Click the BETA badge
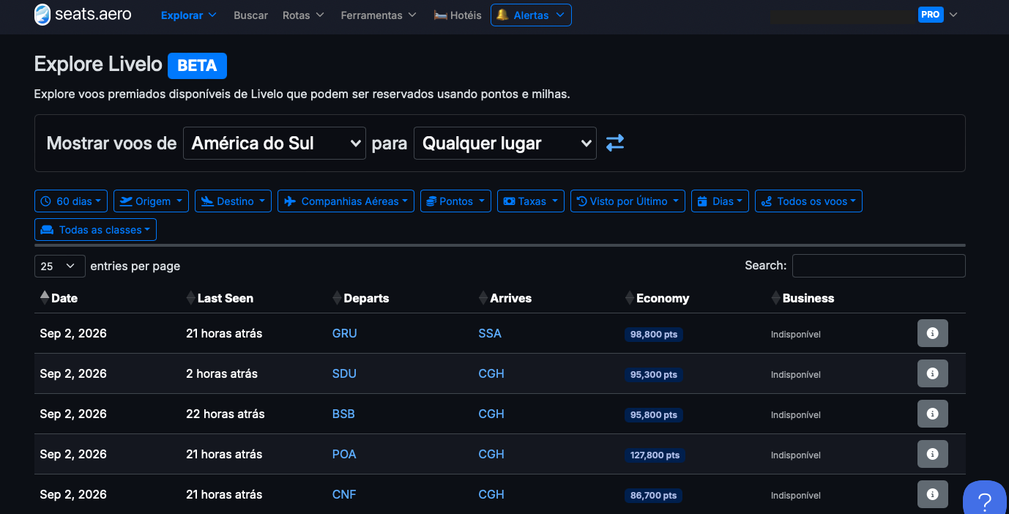Image resolution: width=1009 pixels, height=514 pixels. point(197,65)
